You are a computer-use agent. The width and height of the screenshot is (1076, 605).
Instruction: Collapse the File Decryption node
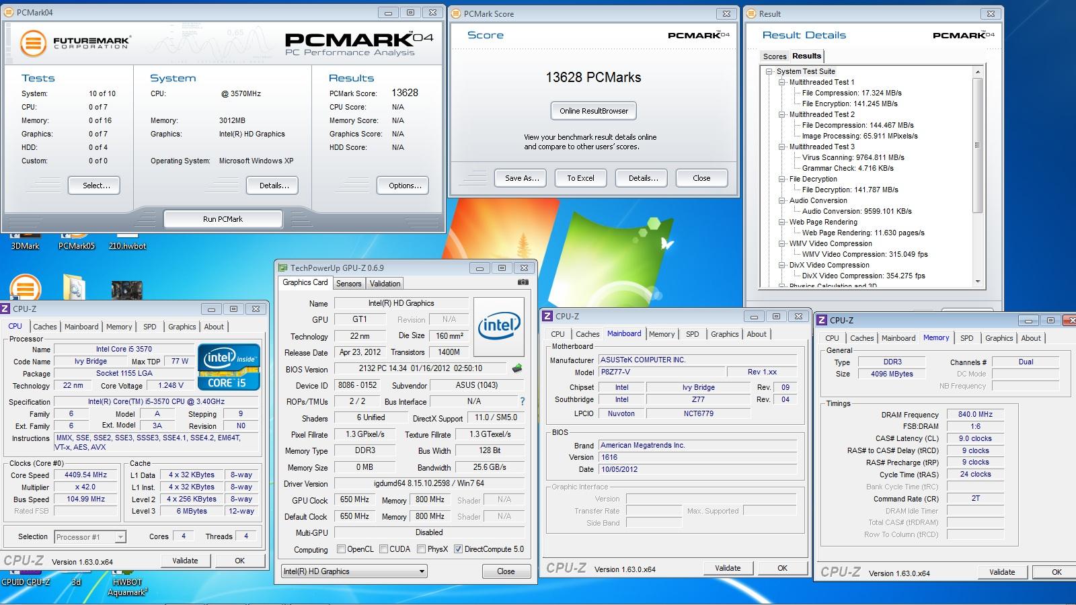(782, 179)
